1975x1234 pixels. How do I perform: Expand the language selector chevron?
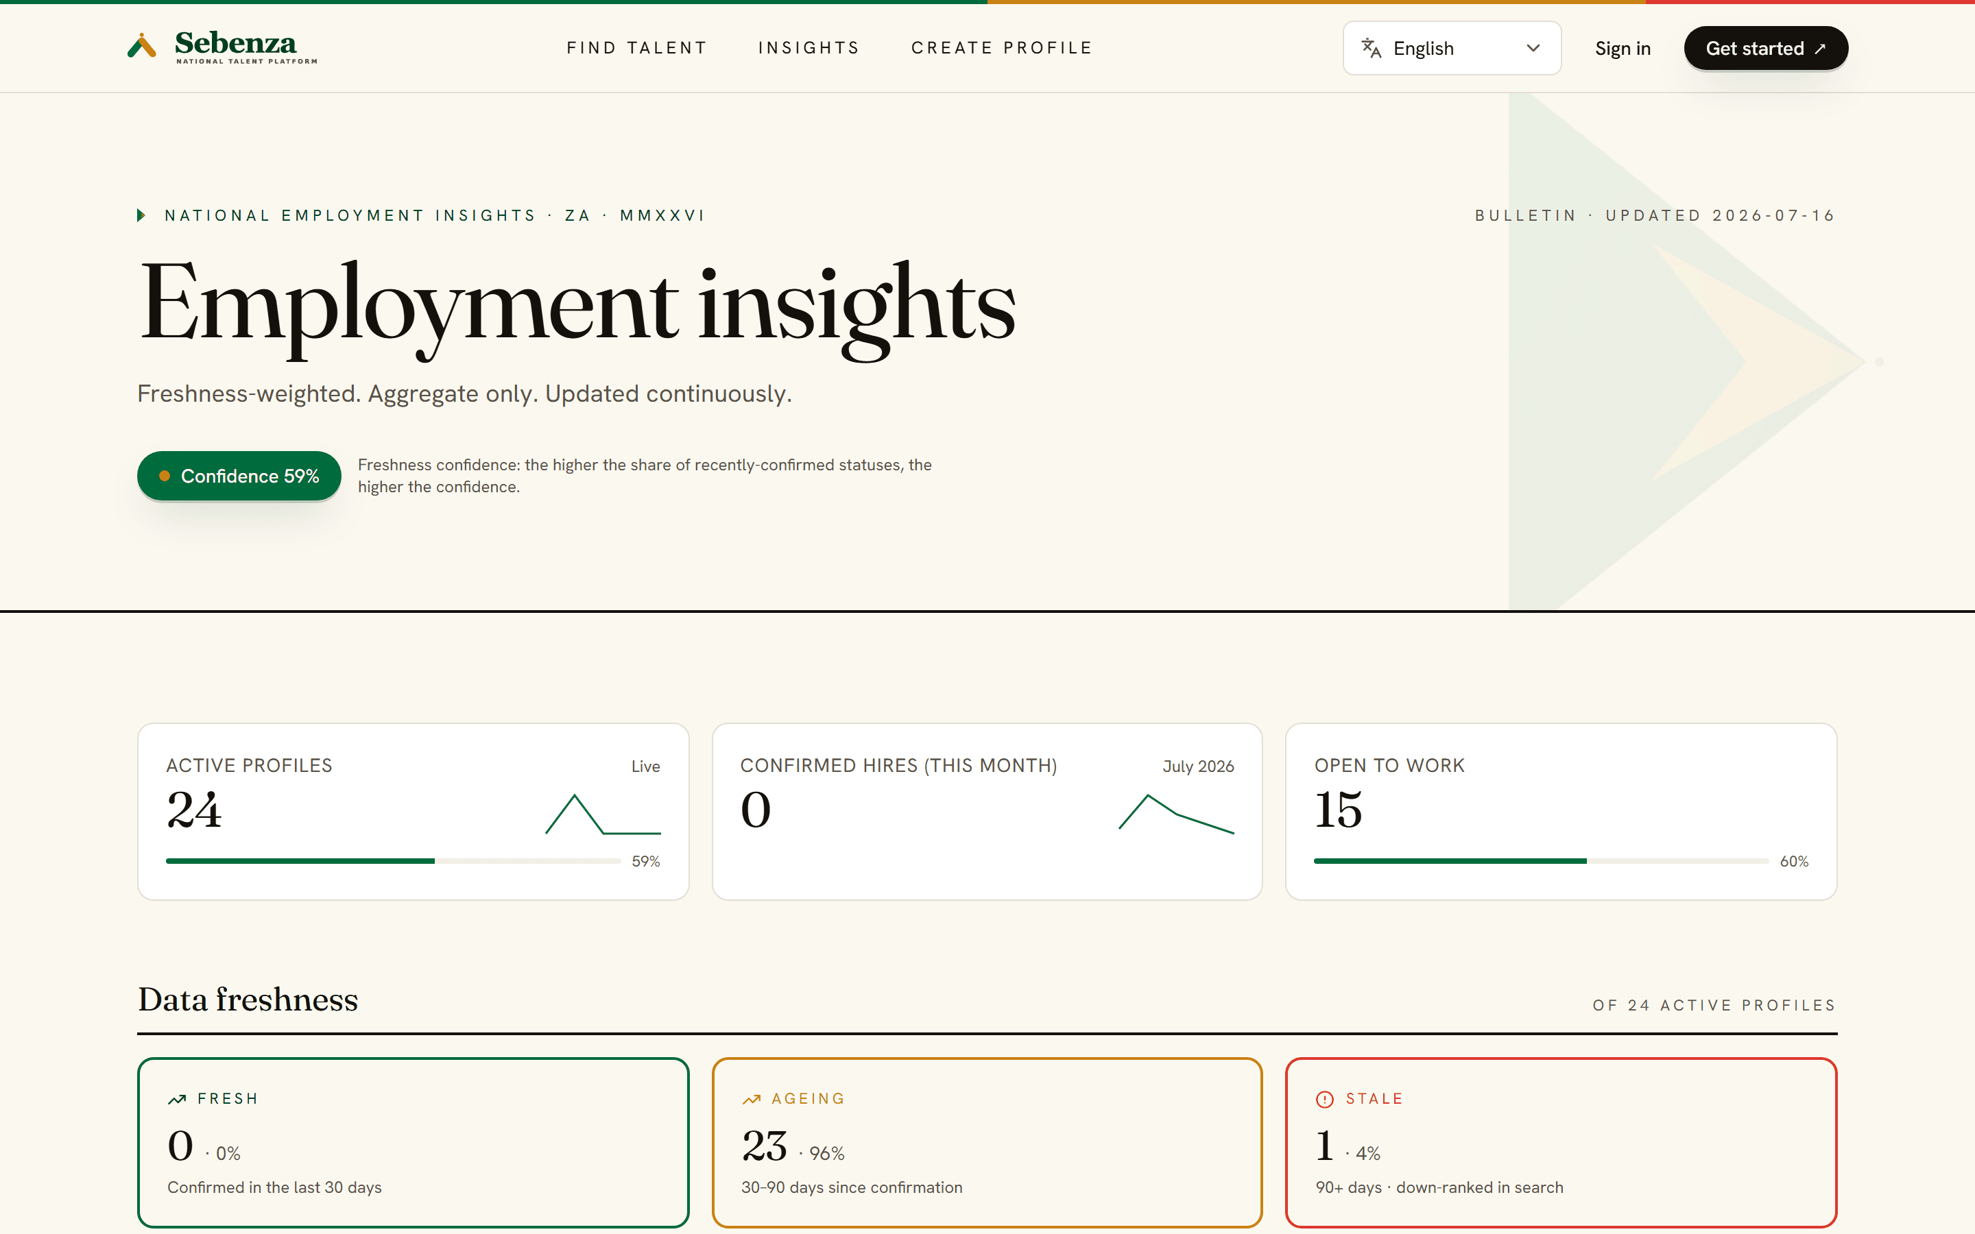(1533, 48)
